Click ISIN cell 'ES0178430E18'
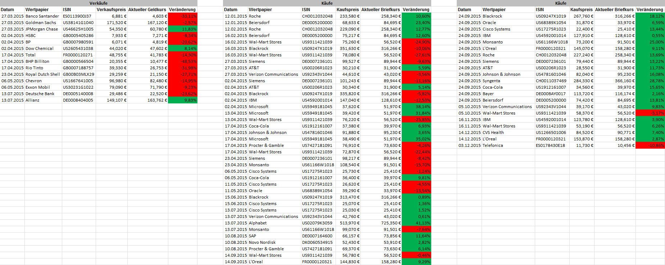The height and width of the screenshot is (265, 665). [552, 145]
